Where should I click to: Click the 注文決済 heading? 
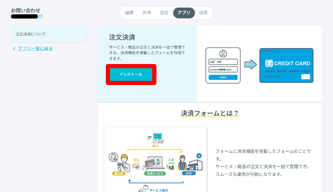(122, 37)
